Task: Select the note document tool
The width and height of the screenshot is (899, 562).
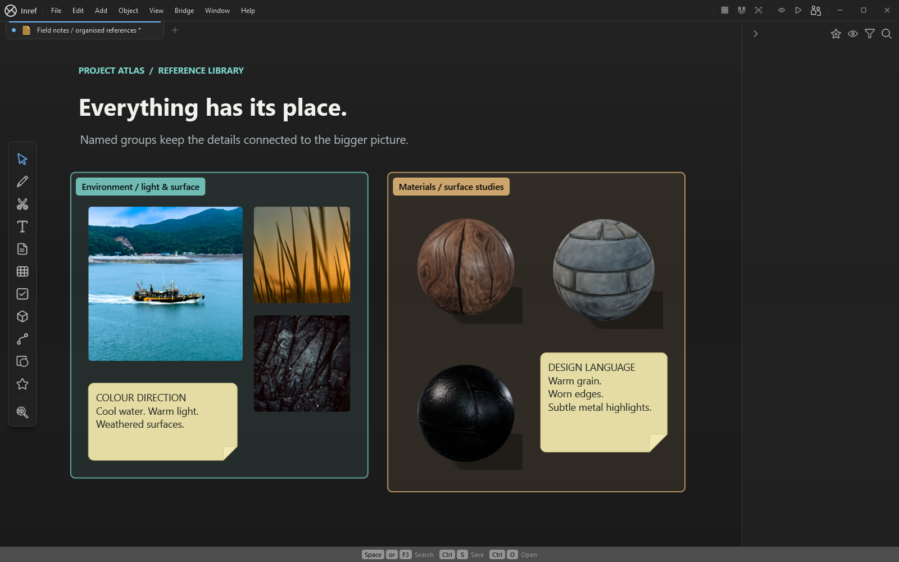Action: pyautogui.click(x=22, y=249)
